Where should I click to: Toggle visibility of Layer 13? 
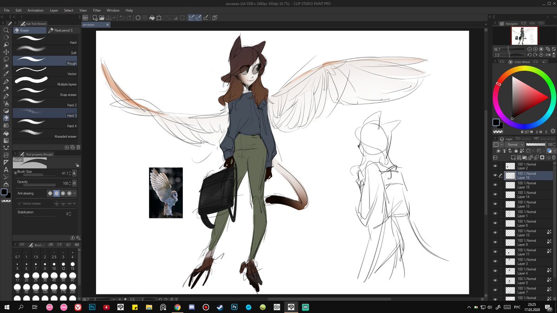(495, 204)
